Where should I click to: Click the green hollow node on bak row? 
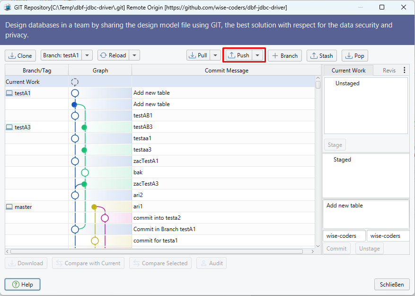point(85,173)
